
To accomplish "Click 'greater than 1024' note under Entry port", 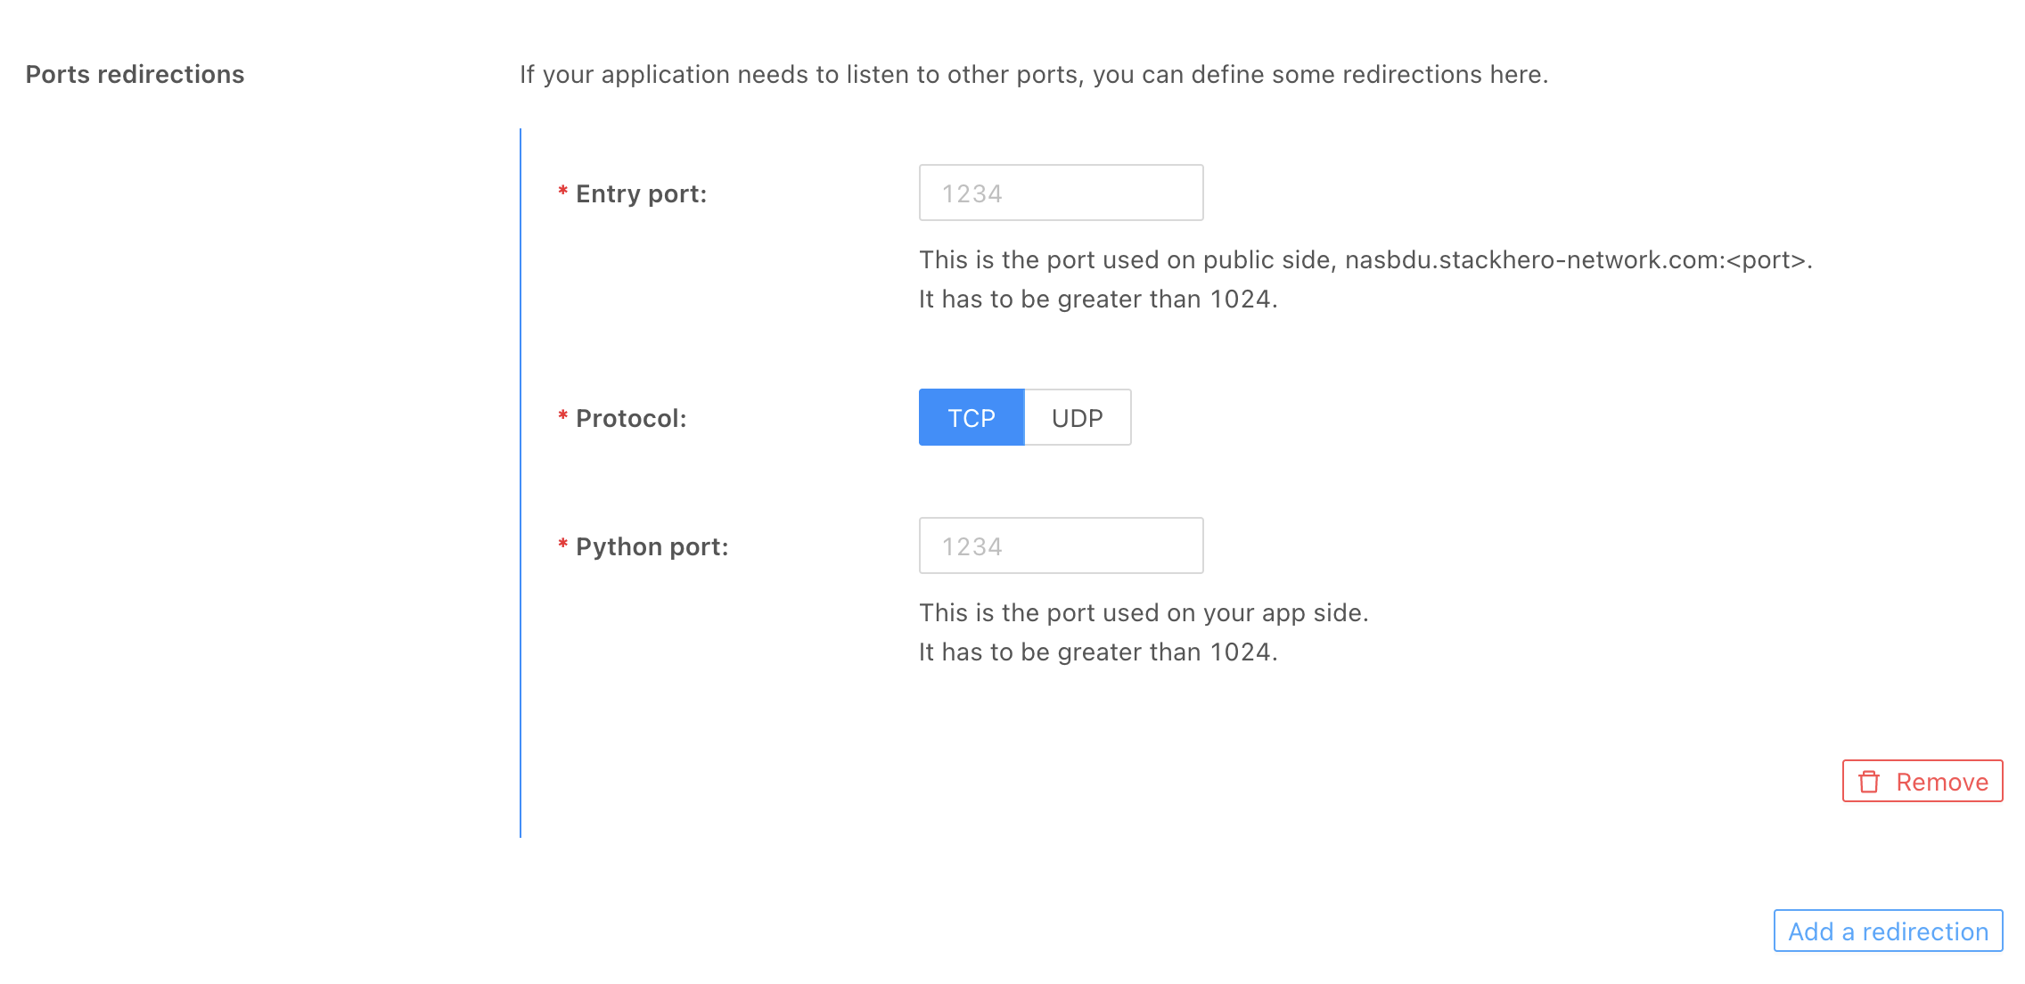I will [1098, 299].
